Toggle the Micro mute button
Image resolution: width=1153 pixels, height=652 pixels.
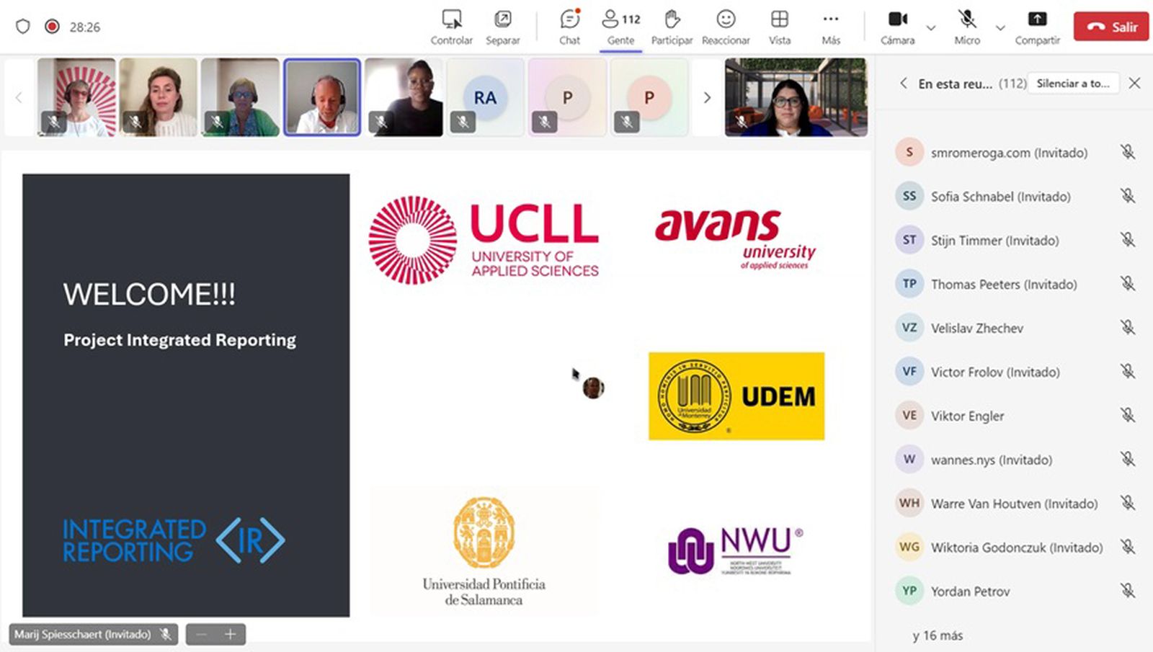pyautogui.click(x=966, y=19)
